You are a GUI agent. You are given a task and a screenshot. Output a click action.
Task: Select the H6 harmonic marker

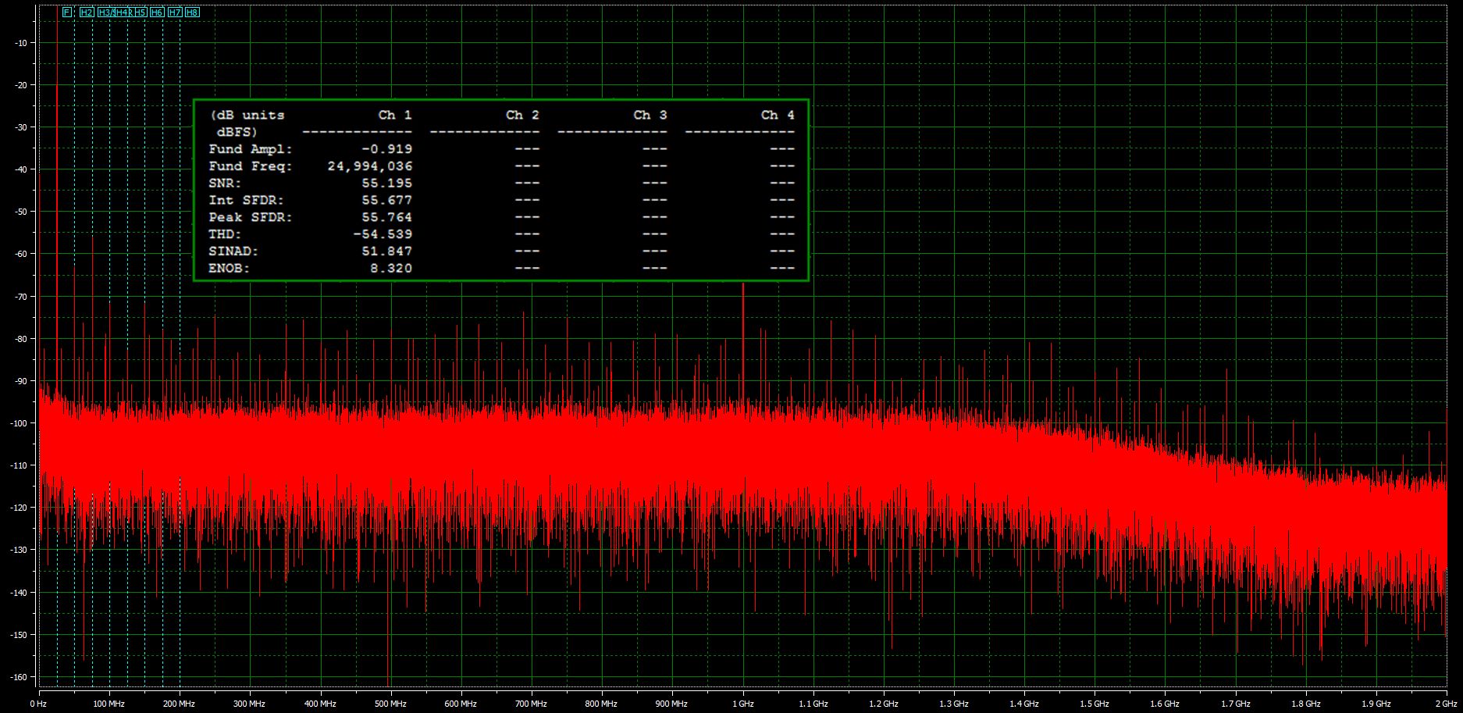(x=157, y=12)
